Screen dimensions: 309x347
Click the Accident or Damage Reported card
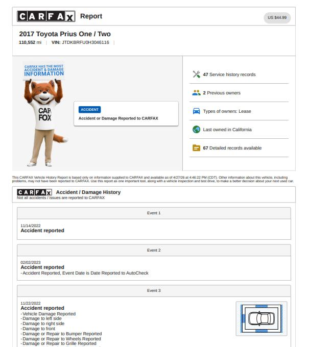[126, 114]
